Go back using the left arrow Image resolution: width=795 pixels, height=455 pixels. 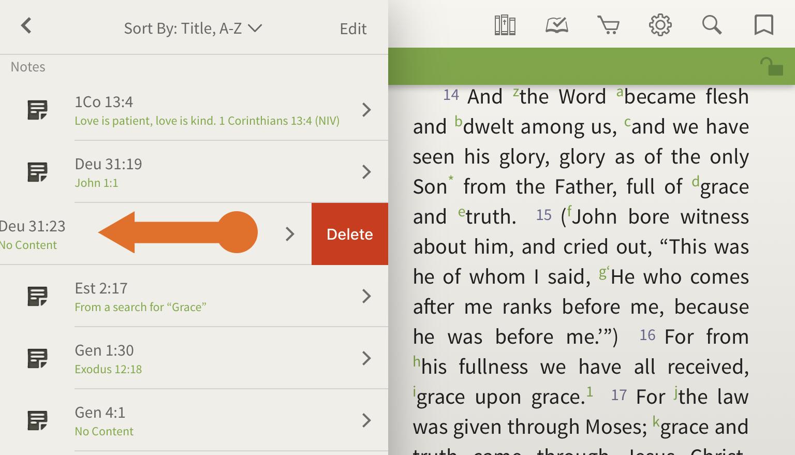tap(26, 25)
